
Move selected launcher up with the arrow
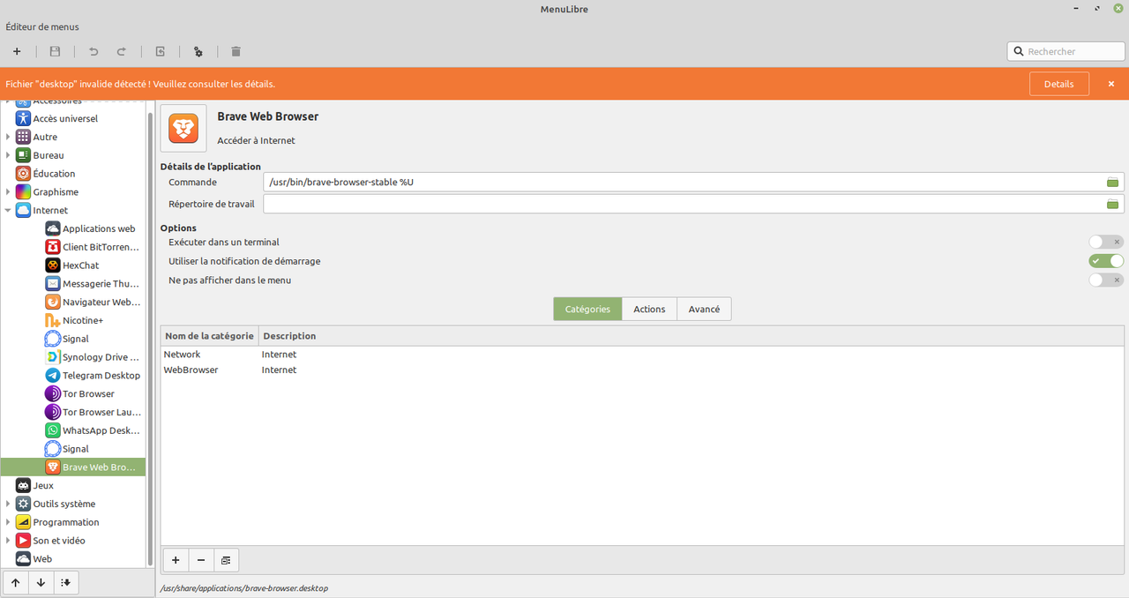point(16,583)
